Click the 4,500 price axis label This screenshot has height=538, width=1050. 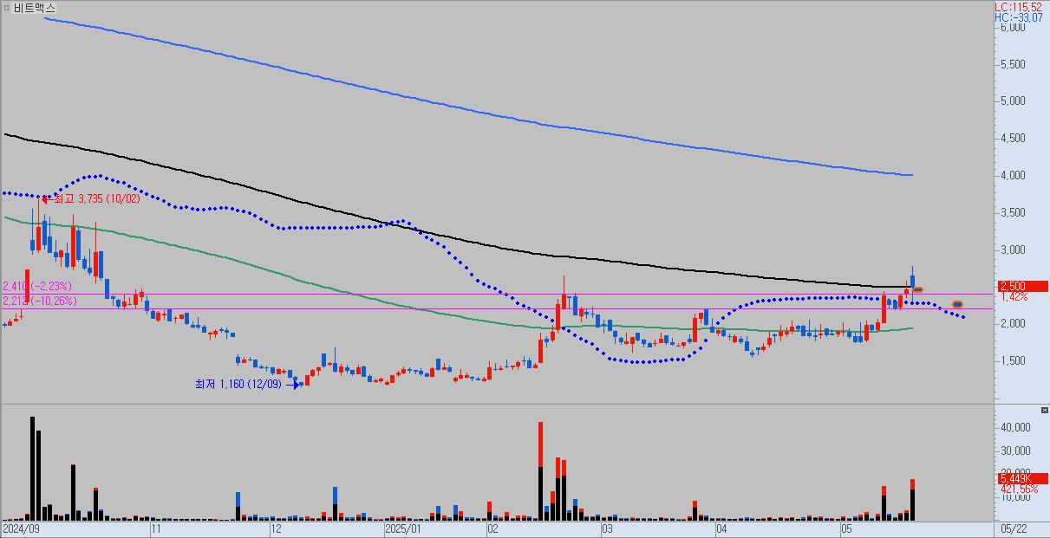pos(1014,138)
